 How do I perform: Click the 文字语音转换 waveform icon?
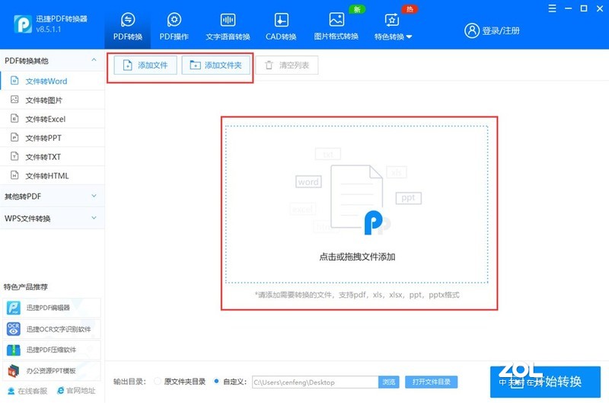coord(228,20)
